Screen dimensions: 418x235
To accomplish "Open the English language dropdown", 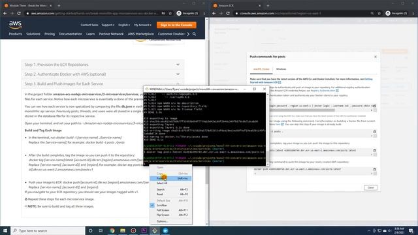I will [x=124, y=25].
